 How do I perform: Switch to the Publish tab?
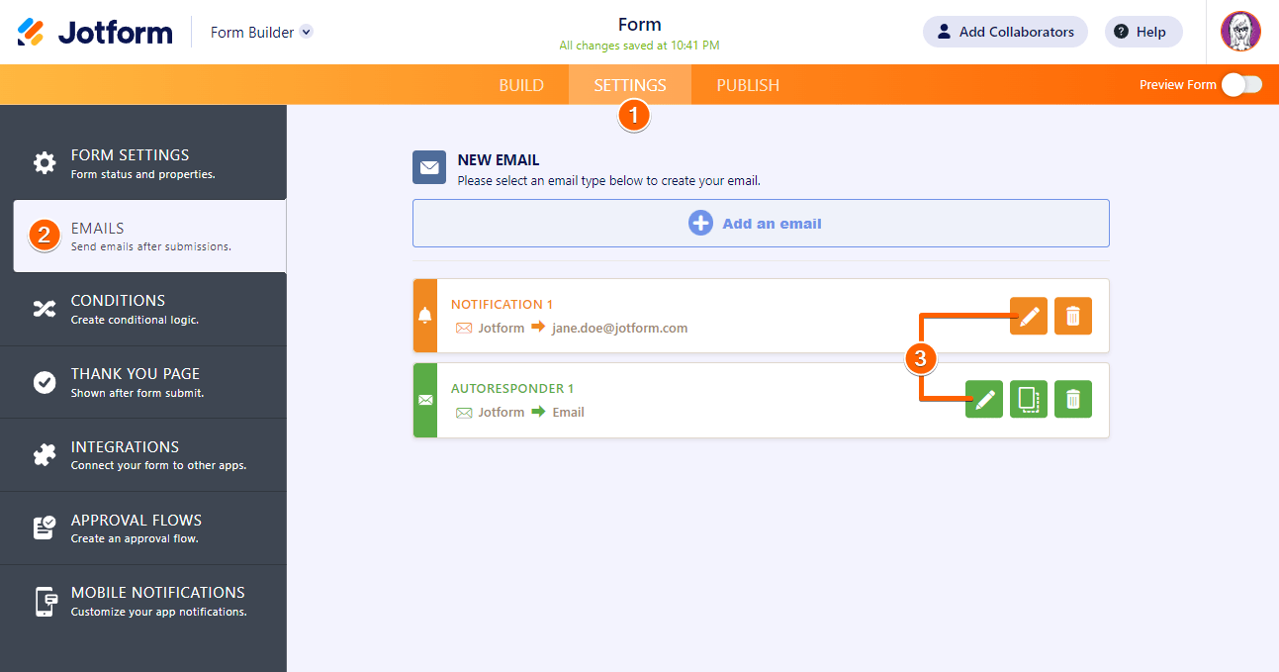pos(748,85)
